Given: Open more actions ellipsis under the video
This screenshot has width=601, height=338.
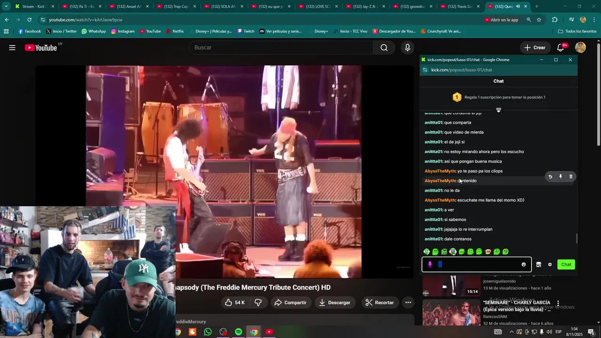Looking at the screenshot, I should coord(408,302).
